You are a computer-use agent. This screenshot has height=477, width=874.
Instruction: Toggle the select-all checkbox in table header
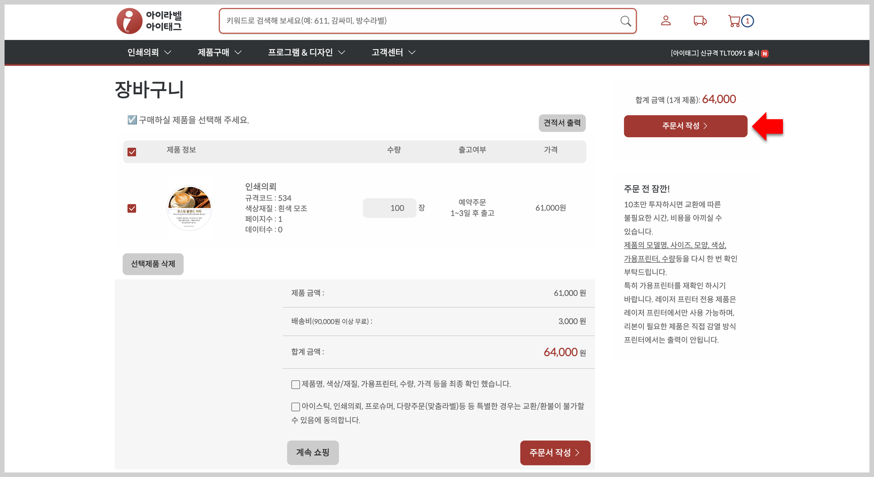click(132, 152)
